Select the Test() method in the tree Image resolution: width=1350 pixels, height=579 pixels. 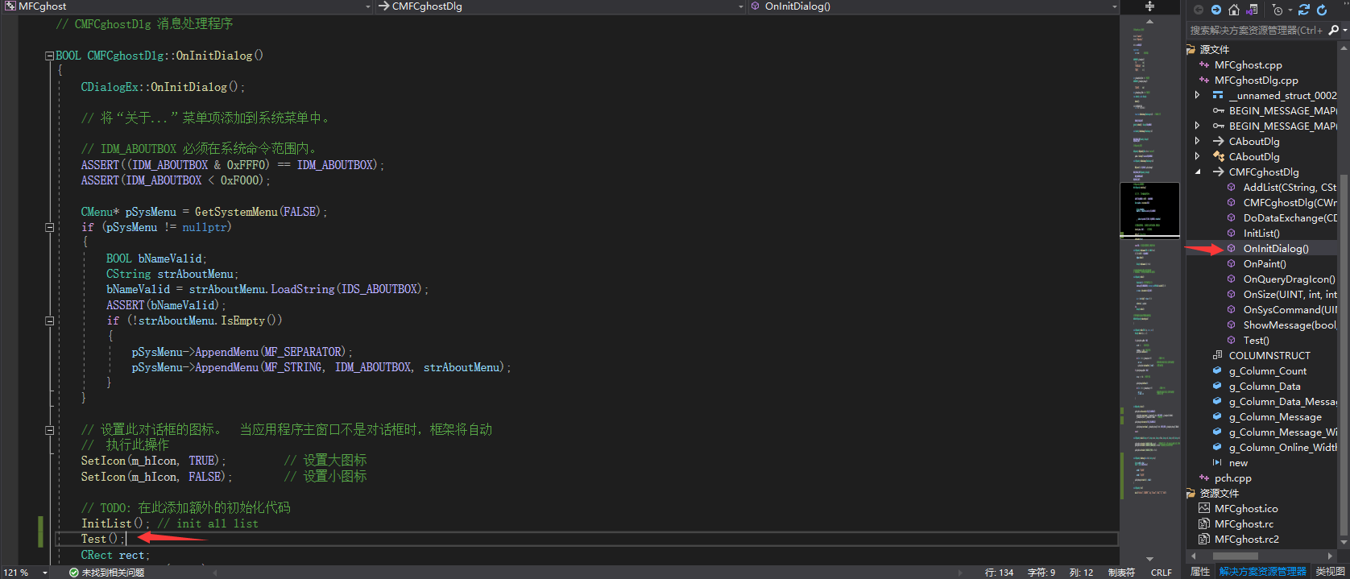[x=1256, y=341]
